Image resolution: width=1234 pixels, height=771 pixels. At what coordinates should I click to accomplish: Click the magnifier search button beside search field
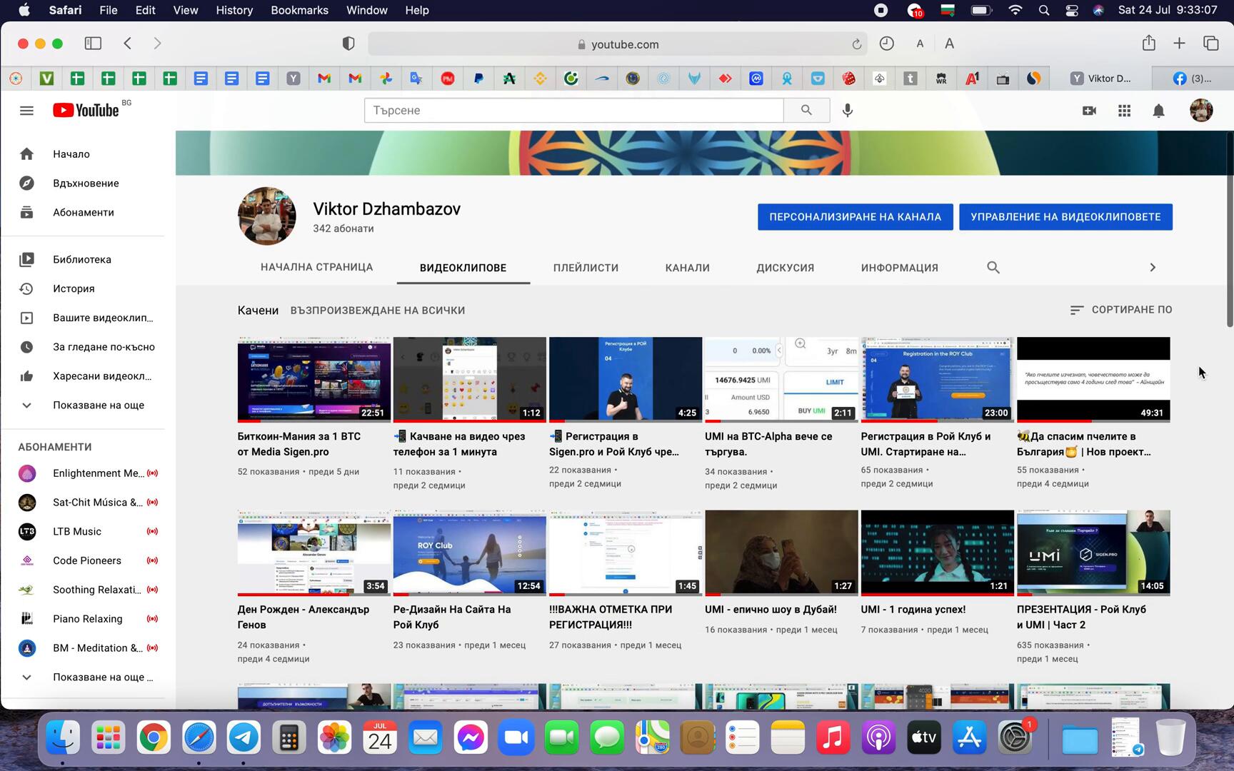[x=806, y=111]
